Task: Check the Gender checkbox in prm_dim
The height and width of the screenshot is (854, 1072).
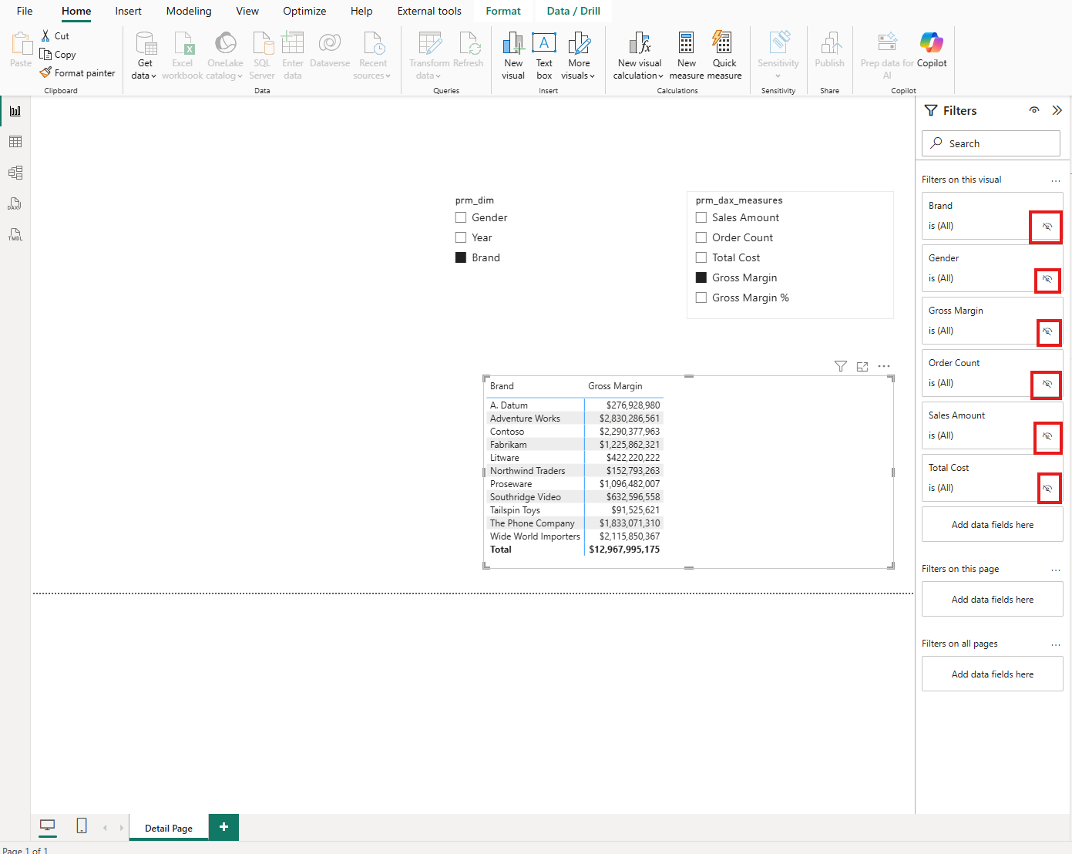Action: tap(461, 217)
